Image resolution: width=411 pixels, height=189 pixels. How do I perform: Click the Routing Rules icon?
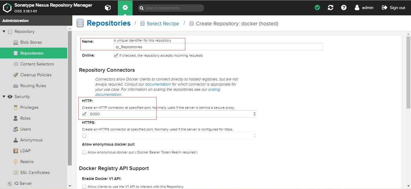click(x=16, y=86)
